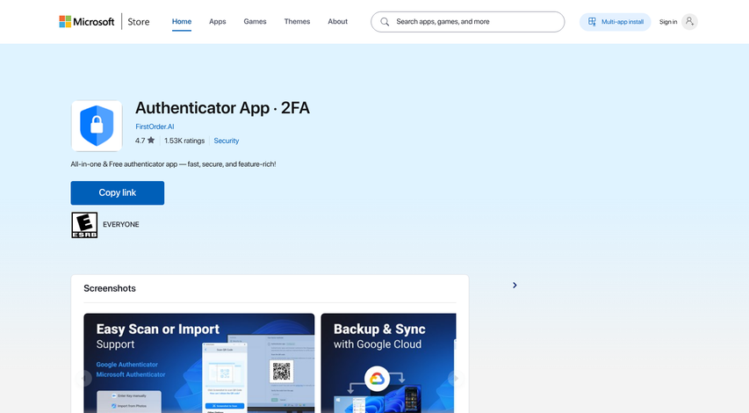Click the Multi-app install button
Viewport: 749px width, 413px height.
(615, 21)
